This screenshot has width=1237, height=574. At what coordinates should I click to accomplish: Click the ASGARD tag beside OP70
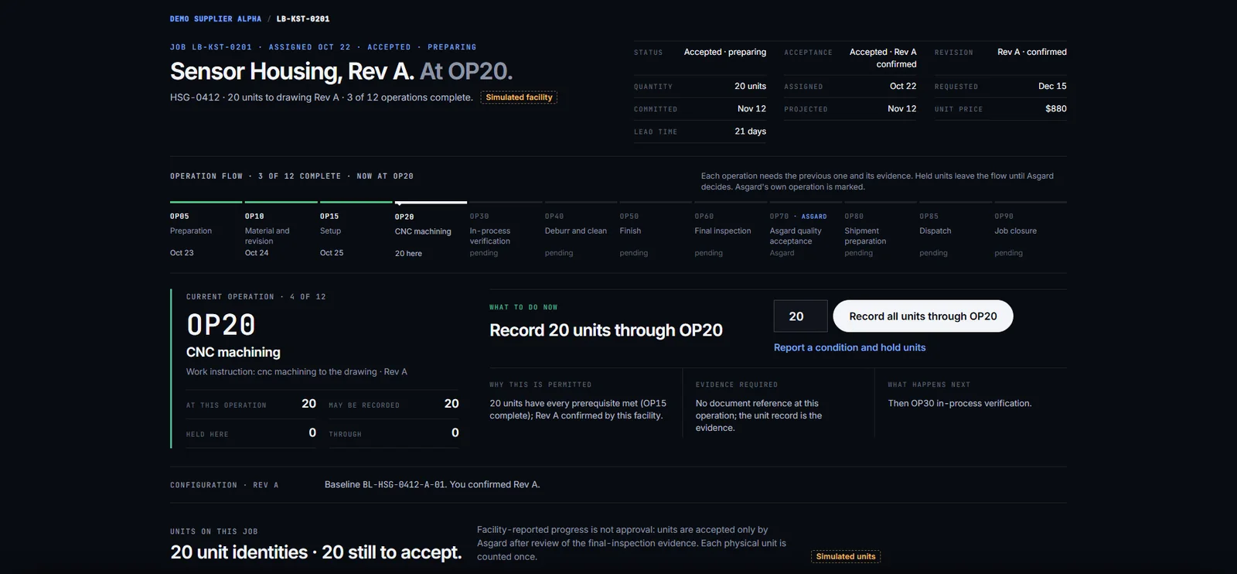point(814,217)
